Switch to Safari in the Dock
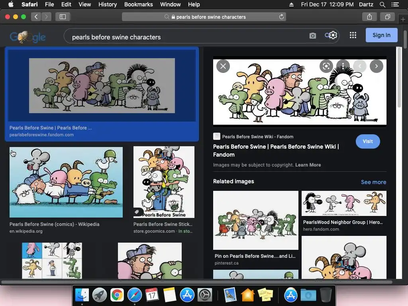Viewport: 408px width, 306px height. tap(135, 295)
